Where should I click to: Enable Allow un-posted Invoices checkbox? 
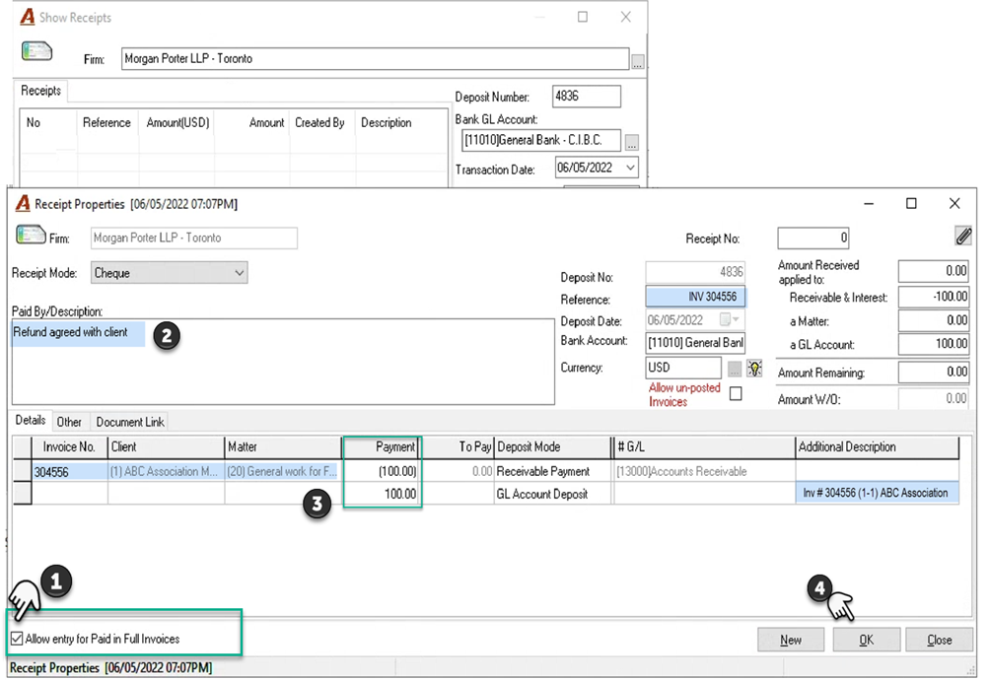coord(736,393)
